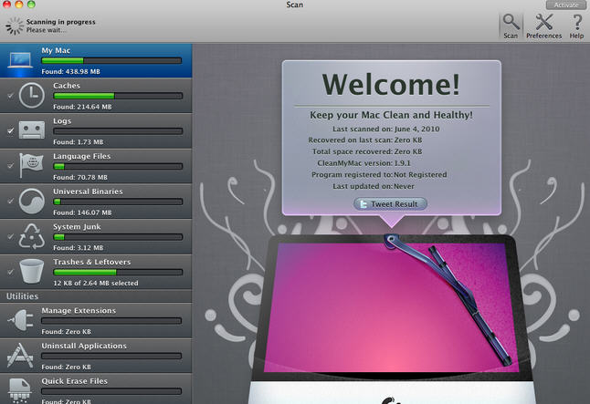Image resolution: width=590 pixels, height=404 pixels.
Task: Click the Quick Erase Files shredder icon
Action: pyautogui.click(x=22, y=388)
